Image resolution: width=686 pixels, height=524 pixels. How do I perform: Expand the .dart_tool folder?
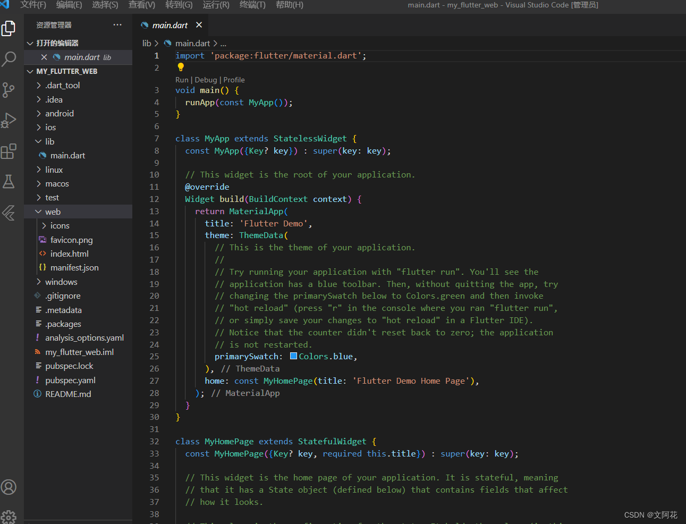38,86
